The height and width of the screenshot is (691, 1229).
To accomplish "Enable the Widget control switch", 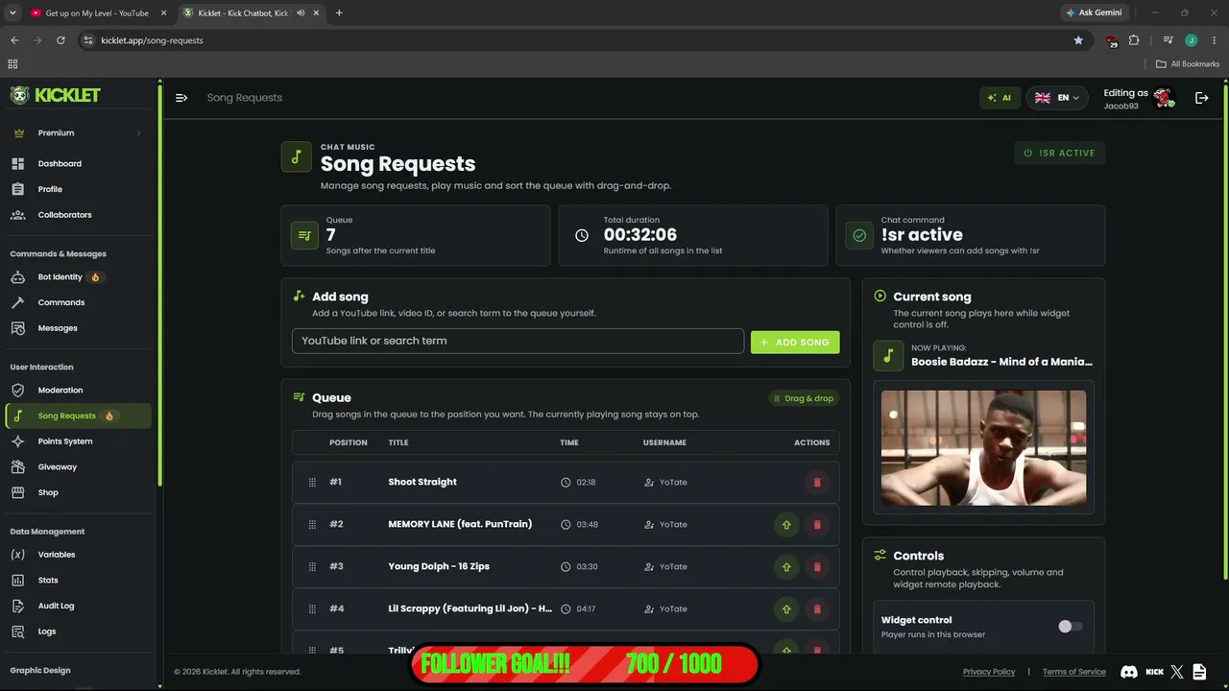I will tap(1070, 627).
